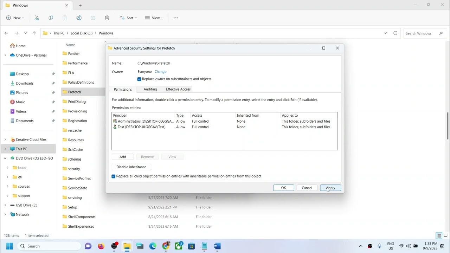Expand the New dropdown
450x253 pixels.
[15, 18]
